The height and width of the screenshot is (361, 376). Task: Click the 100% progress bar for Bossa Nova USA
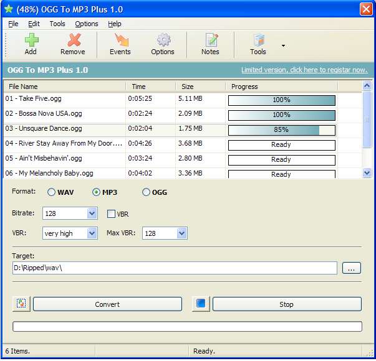(281, 115)
